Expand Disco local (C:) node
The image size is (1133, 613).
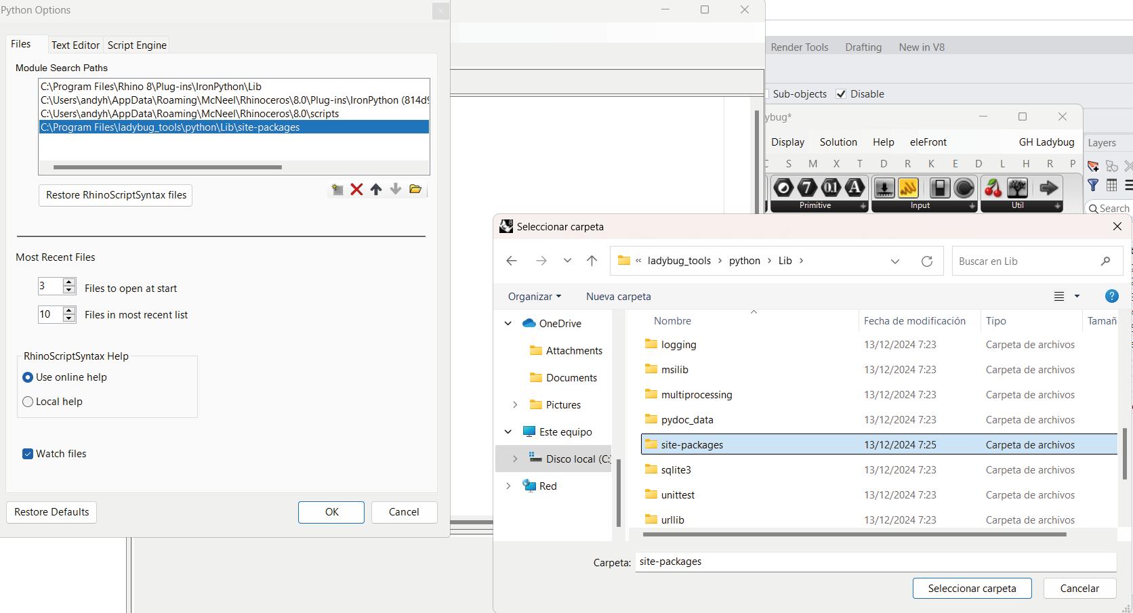click(515, 459)
